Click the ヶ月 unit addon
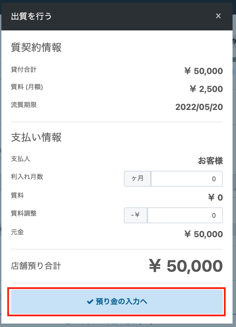Viewport: 236px width, 327px height. coord(137,179)
